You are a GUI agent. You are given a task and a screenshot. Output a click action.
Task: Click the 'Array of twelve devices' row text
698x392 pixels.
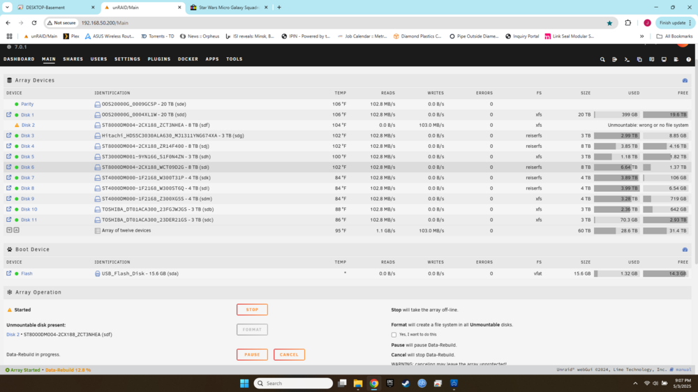click(x=126, y=230)
